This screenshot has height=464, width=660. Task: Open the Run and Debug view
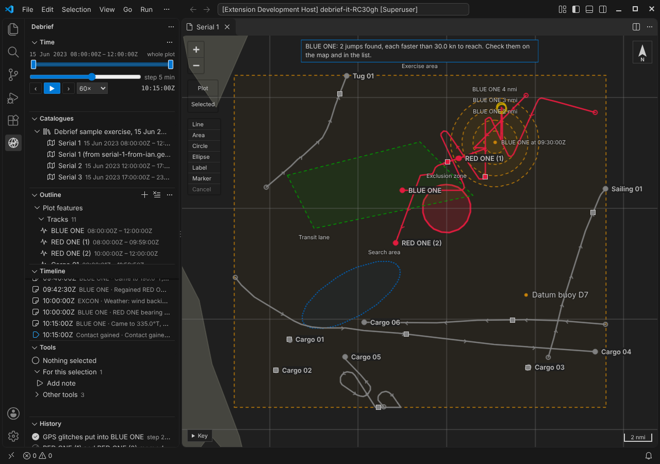[13, 97]
